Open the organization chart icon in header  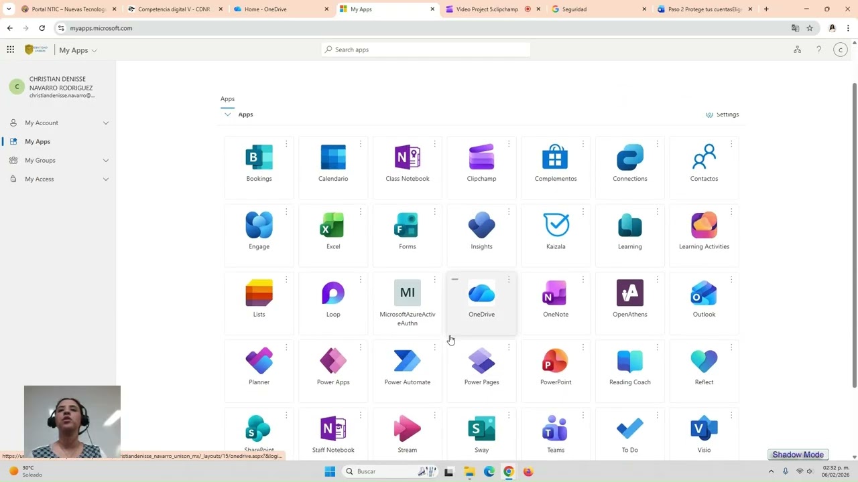[x=797, y=50]
